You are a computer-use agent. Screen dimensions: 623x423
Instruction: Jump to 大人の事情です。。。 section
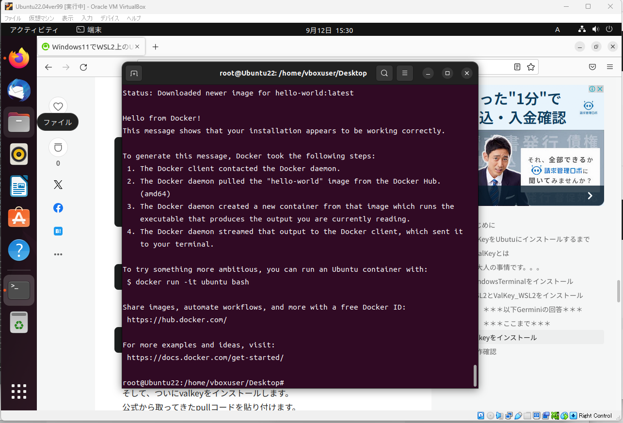click(509, 267)
